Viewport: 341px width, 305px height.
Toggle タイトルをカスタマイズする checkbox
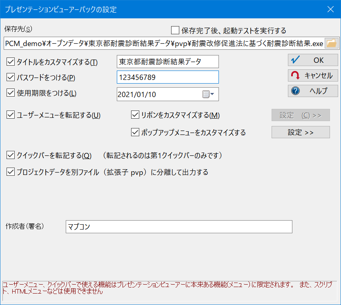(11, 62)
